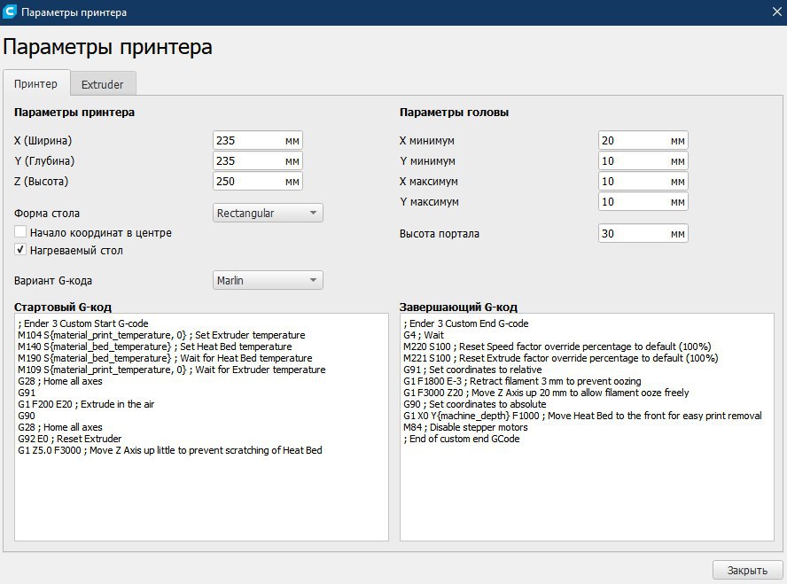Viewport: 787px width, 584px height.
Task: Click the '; End of custom end GCode' line
Action: point(461,439)
